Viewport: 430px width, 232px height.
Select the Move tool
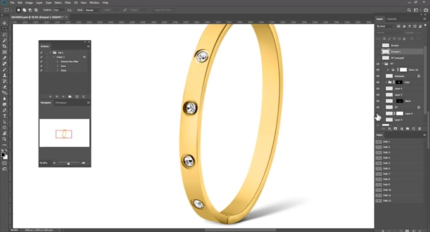4,23
